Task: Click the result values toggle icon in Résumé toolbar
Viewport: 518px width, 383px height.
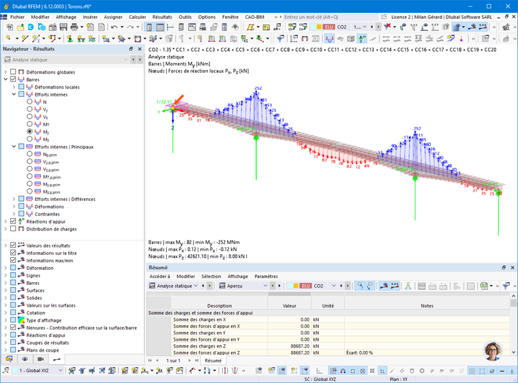Action: click(x=395, y=286)
